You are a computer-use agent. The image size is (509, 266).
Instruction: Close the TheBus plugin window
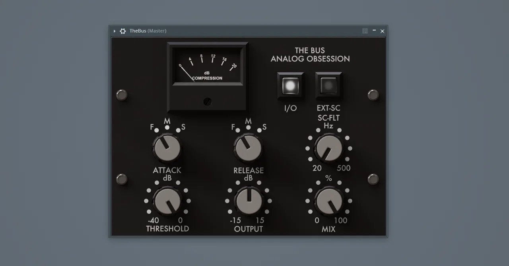(383, 31)
